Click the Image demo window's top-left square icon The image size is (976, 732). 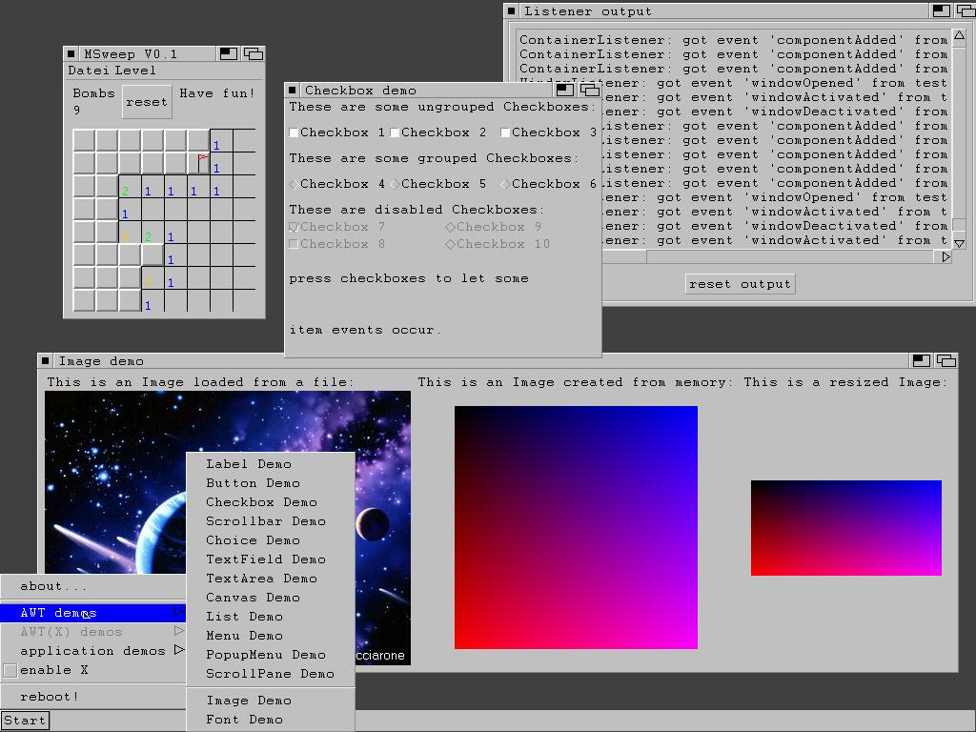45,360
